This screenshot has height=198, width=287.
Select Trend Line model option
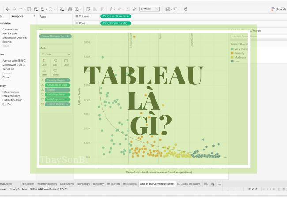[8, 69]
